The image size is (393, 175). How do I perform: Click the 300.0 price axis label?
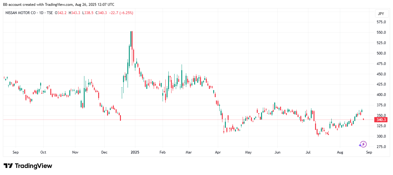click(381, 136)
